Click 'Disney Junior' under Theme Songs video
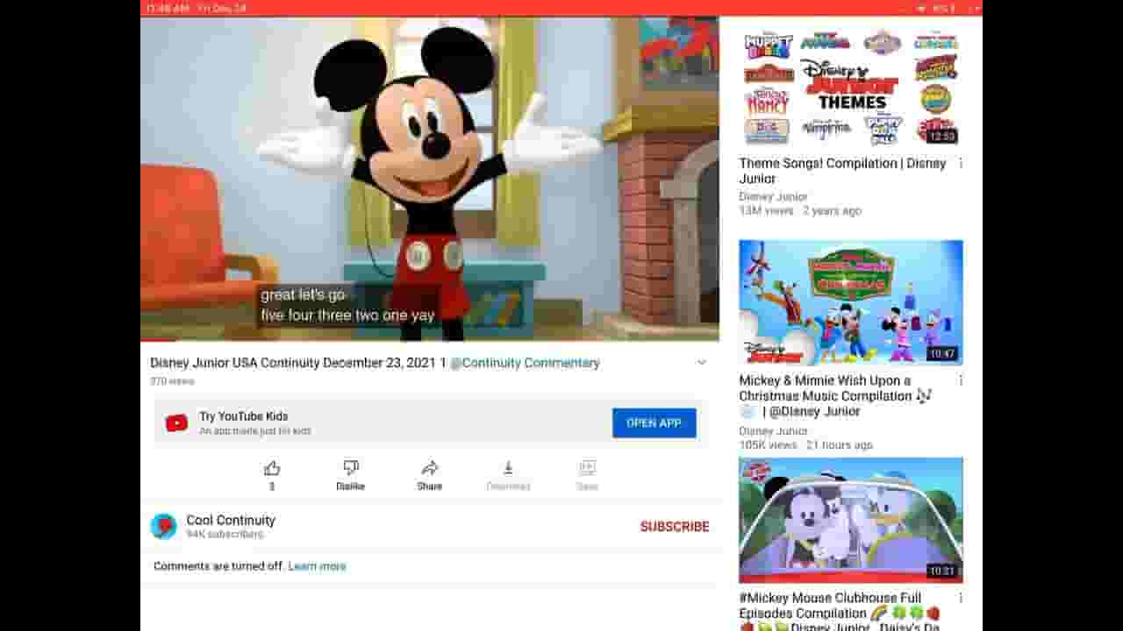The height and width of the screenshot is (631, 1123). click(x=773, y=196)
